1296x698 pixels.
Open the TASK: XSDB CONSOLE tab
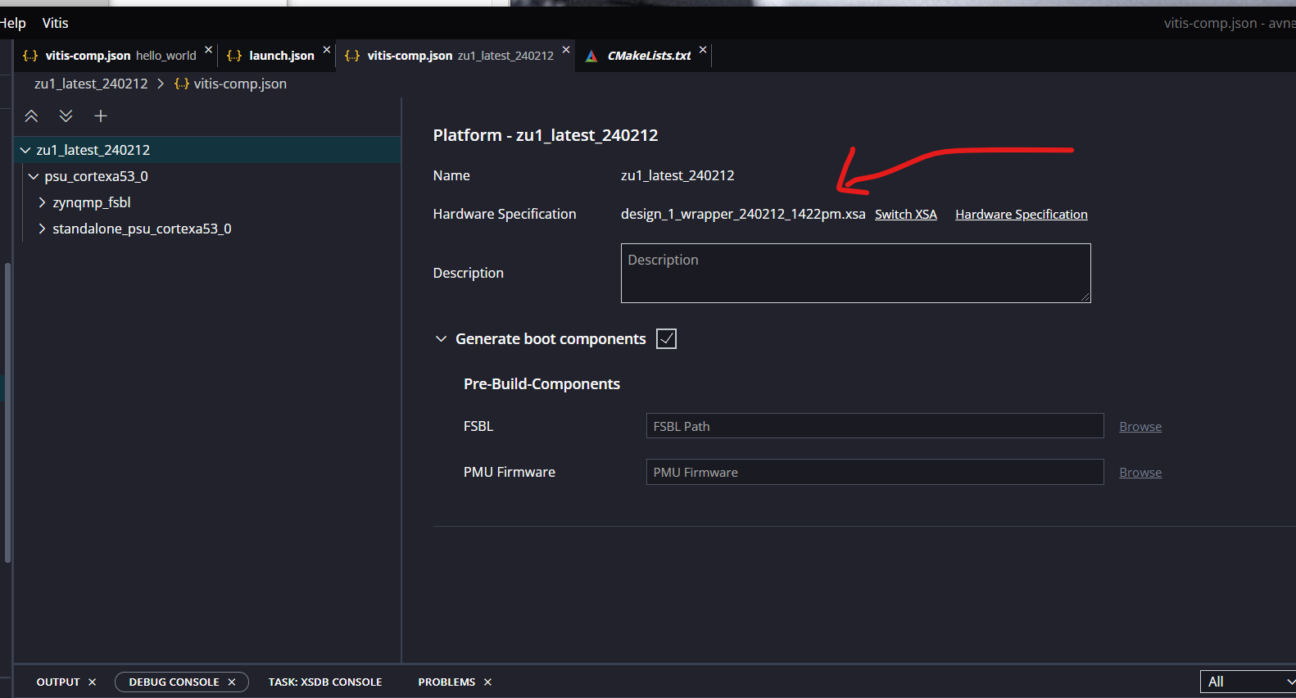tap(325, 682)
